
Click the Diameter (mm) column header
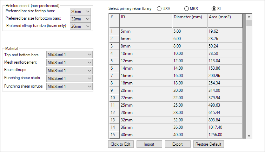pyautogui.click(x=189, y=17)
